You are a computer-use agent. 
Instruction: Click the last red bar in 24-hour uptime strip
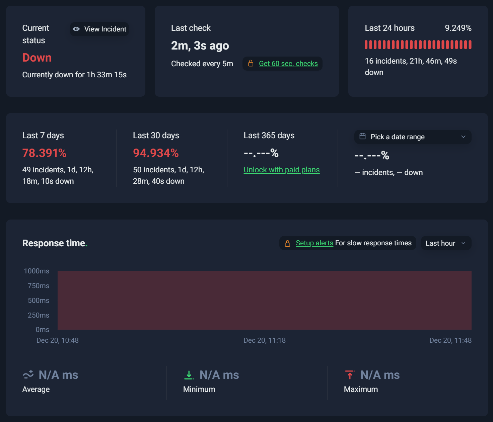[470, 45]
